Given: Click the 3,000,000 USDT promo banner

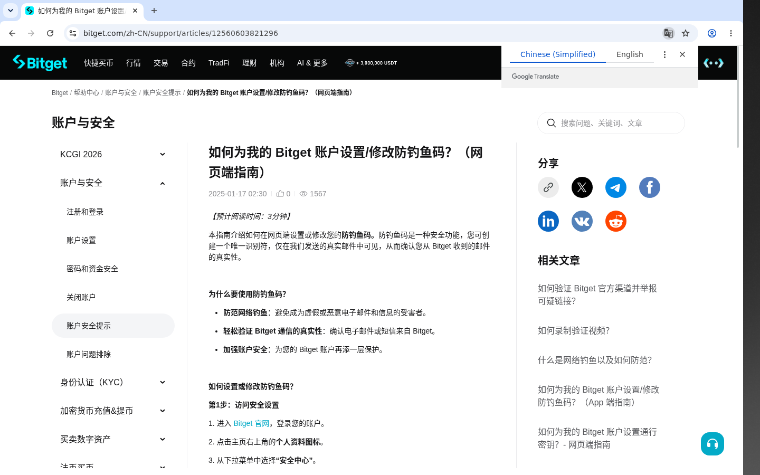Looking at the screenshot, I should 371,63.
